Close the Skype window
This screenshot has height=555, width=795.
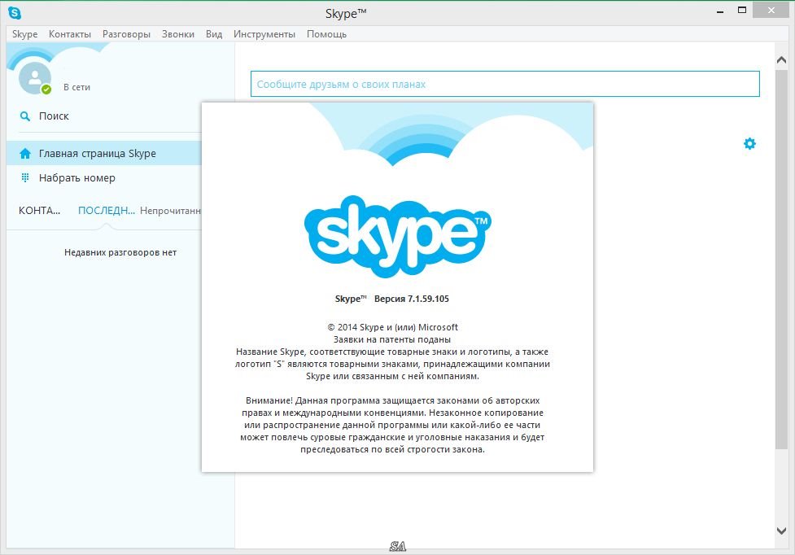[x=771, y=10]
